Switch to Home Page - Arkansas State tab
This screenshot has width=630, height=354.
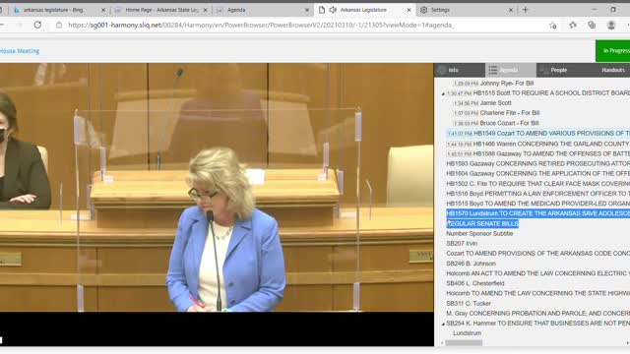161,10
